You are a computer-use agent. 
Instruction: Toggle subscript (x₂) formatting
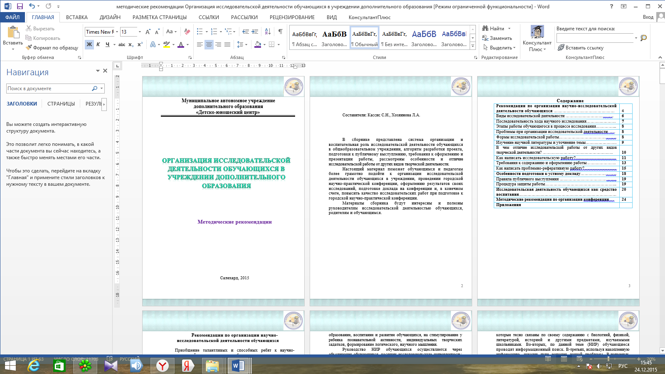tap(131, 44)
